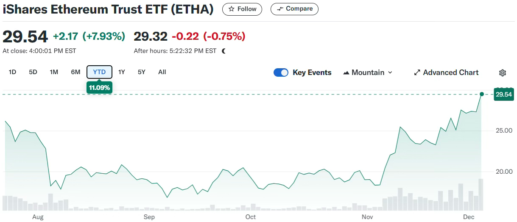Image resolution: width=517 pixels, height=222 pixels.
Task: Expand the Mountain chart style dropdown
Action: [390, 73]
